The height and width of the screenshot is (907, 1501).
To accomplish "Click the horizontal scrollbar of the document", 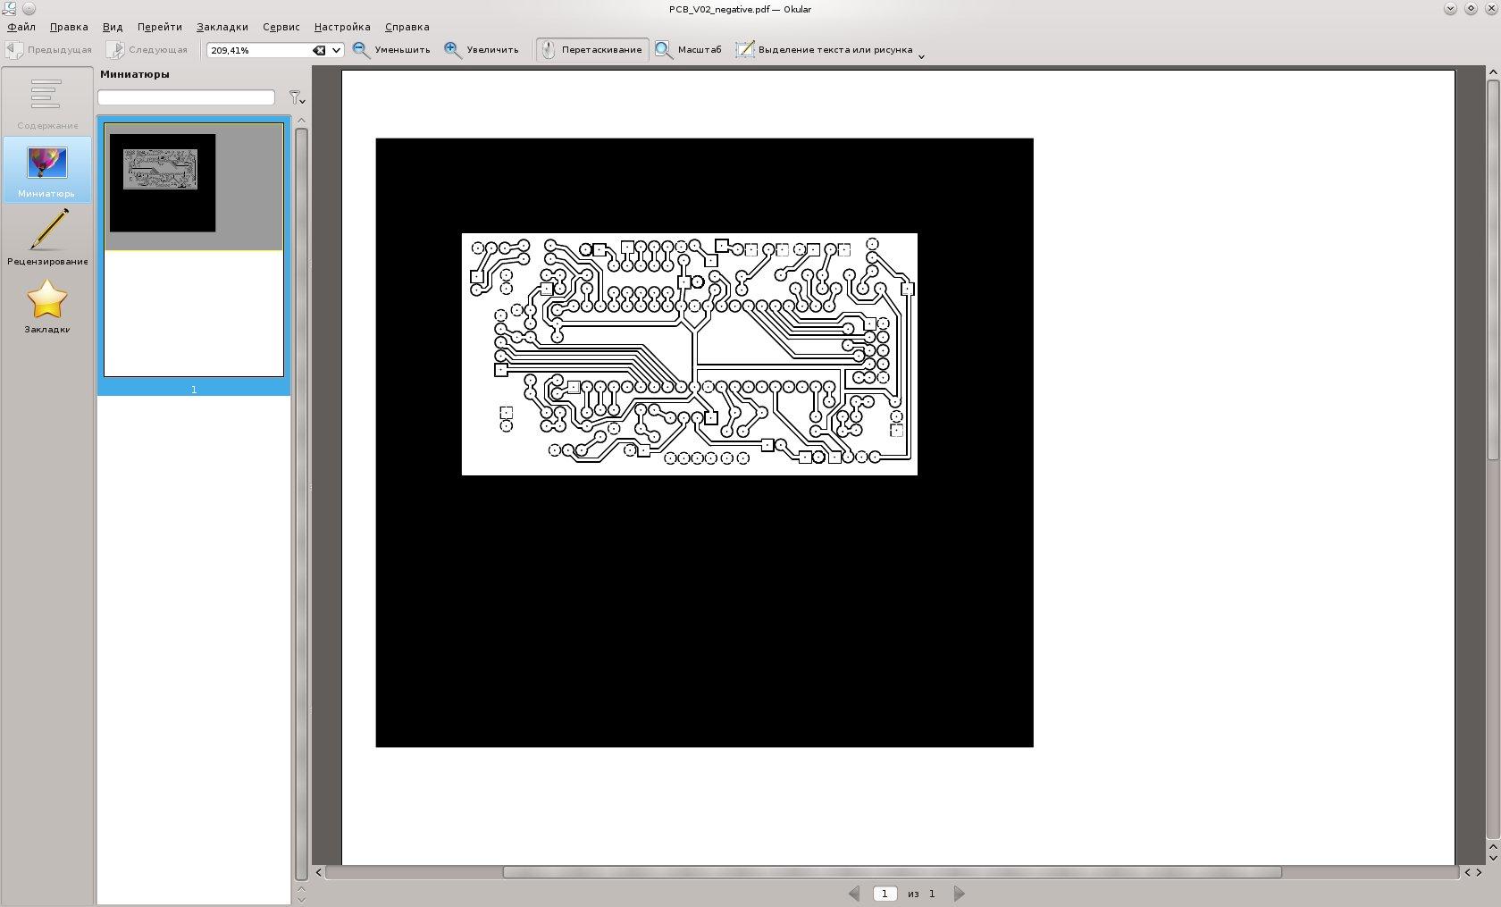I will point(892,872).
